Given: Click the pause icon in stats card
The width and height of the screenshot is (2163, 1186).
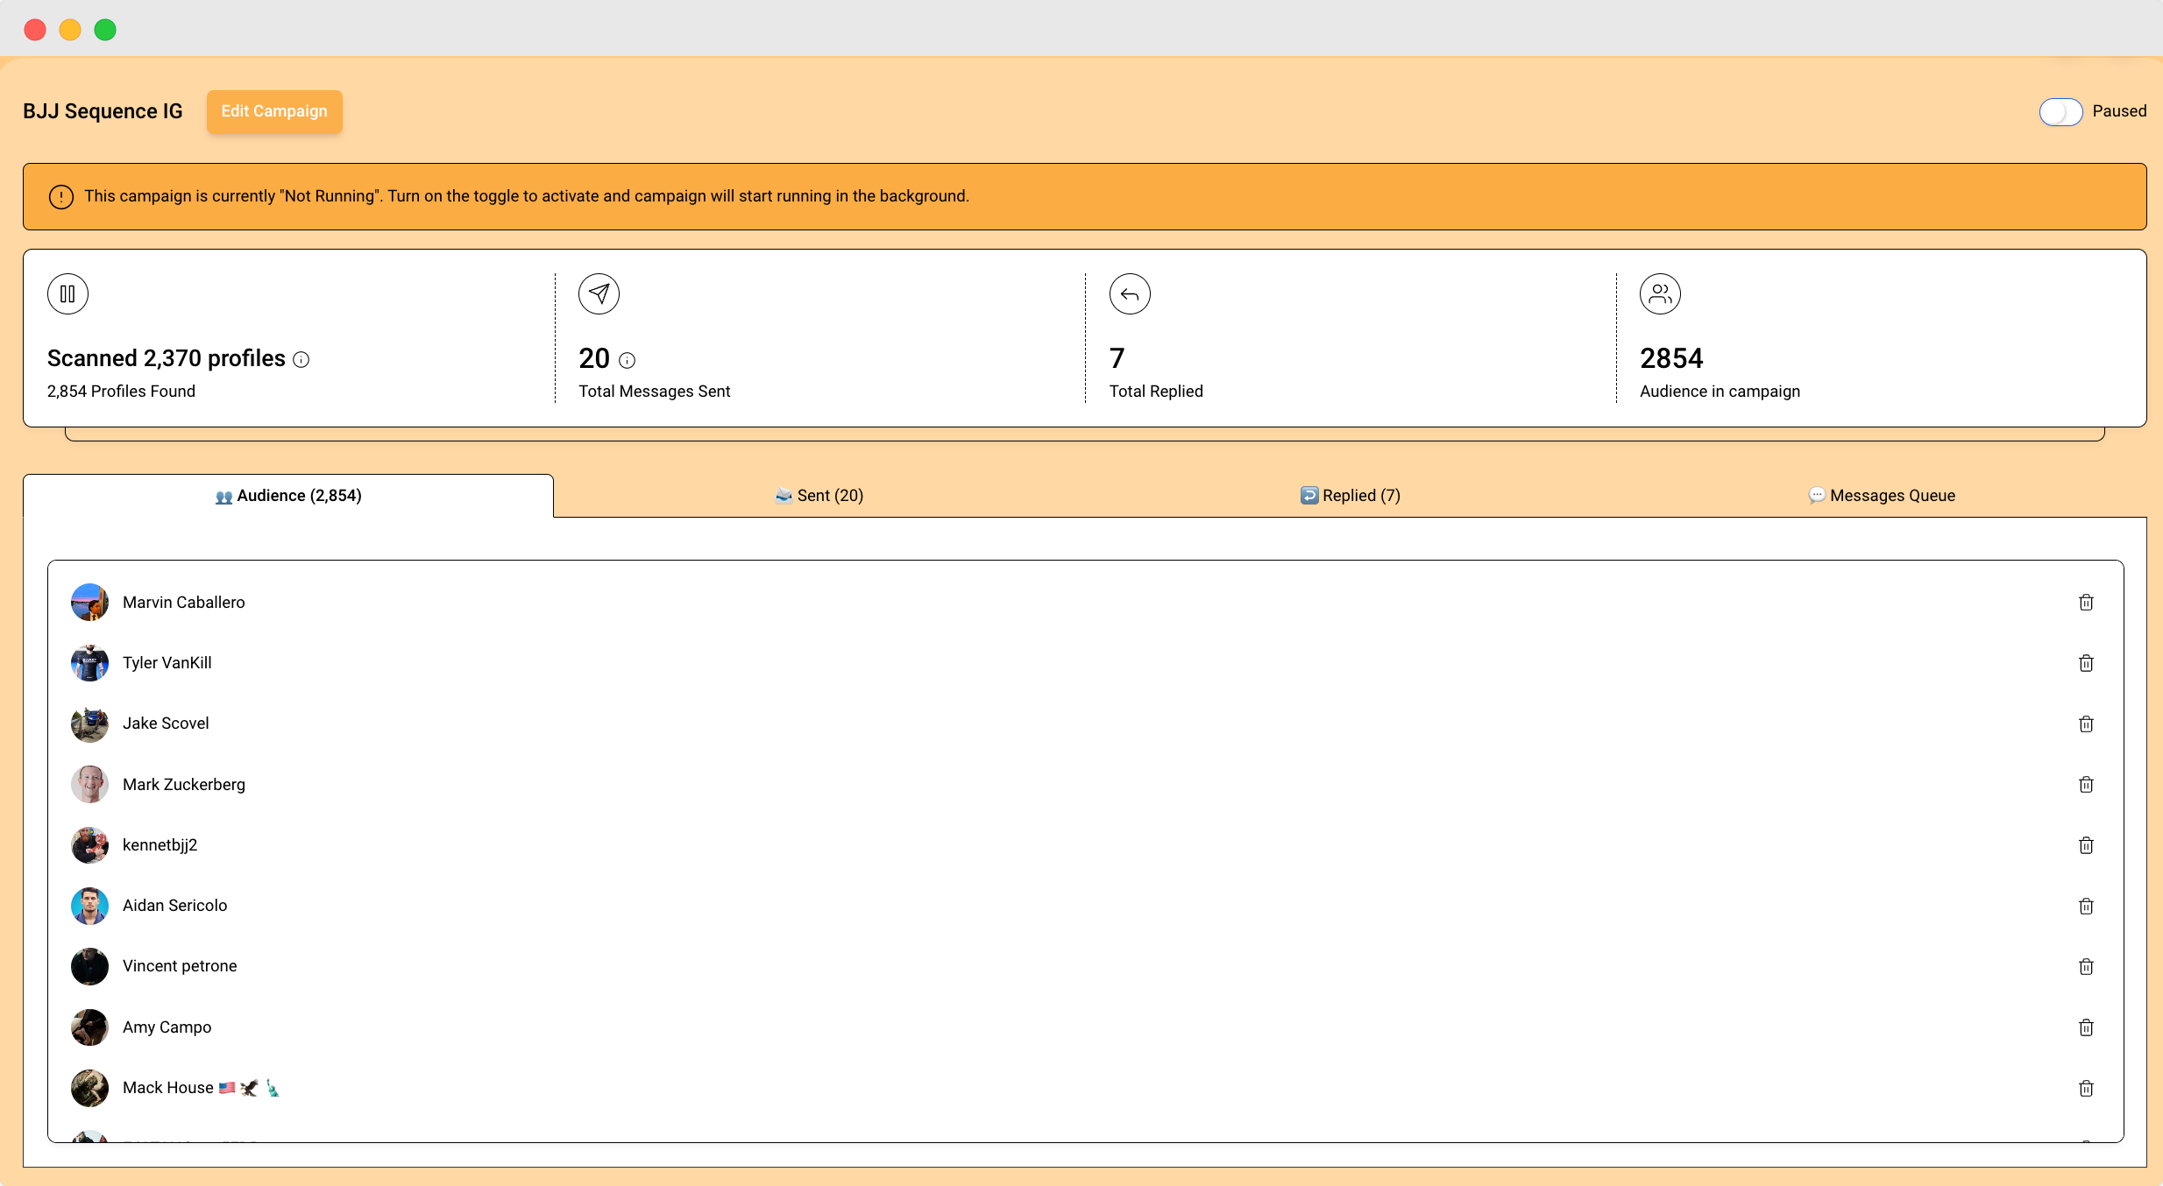Looking at the screenshot, I should [67, 294].
